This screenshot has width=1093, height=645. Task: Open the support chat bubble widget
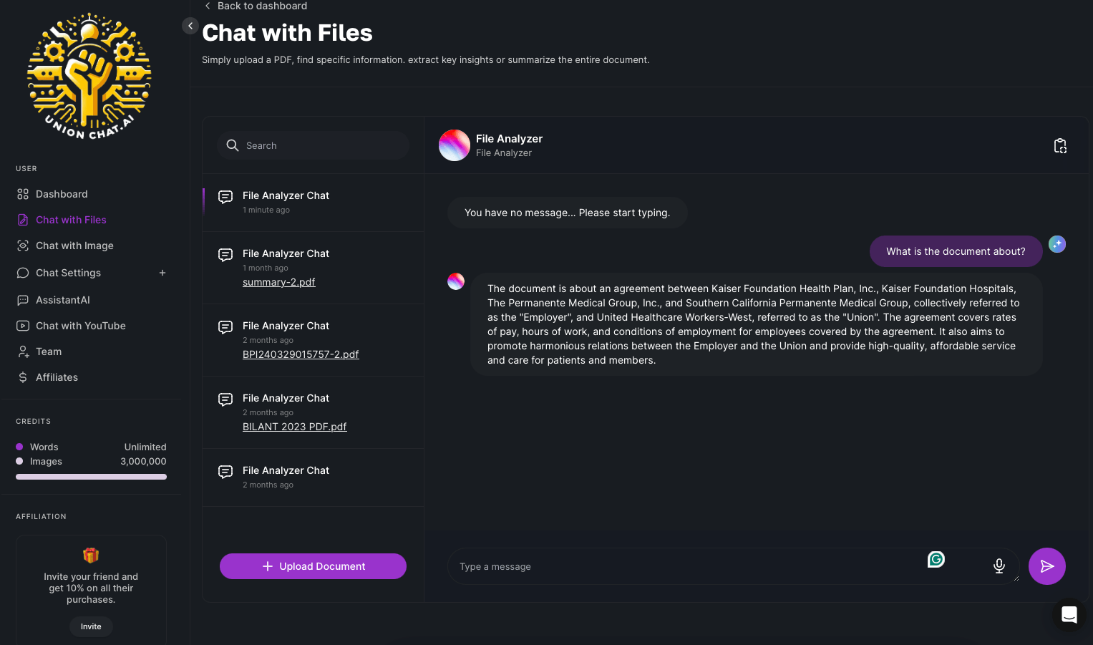coord(1069,615)
